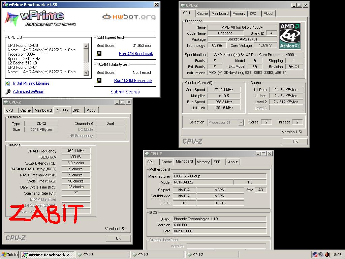Click the save icon for the 32M score
The height and width of the screenshot is (259, 345).
(99, 54)
